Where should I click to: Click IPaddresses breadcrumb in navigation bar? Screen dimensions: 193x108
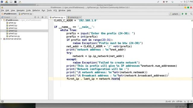[x=9, y=14]
